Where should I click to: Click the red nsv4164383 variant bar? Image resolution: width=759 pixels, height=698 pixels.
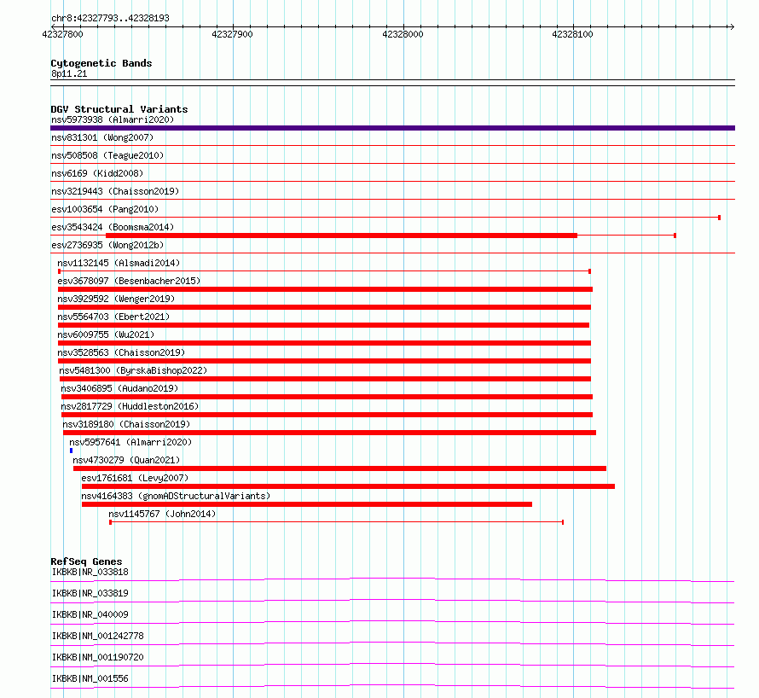pos(307,504)
